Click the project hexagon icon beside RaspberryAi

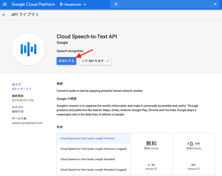pyautogui.click(x=61, y=4)
